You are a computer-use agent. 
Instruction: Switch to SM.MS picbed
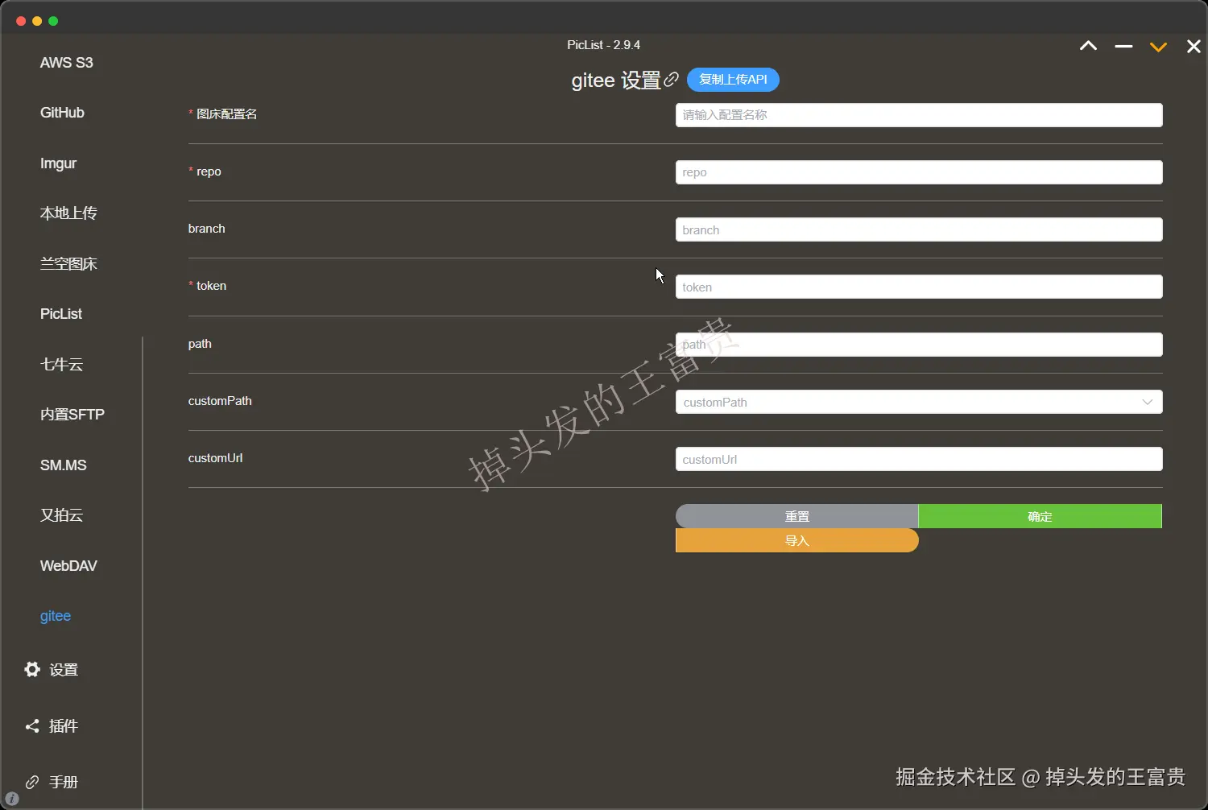point(64,465)
